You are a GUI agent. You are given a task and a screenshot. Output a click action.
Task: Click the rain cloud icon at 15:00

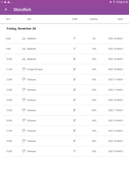(x=24, y=110)
